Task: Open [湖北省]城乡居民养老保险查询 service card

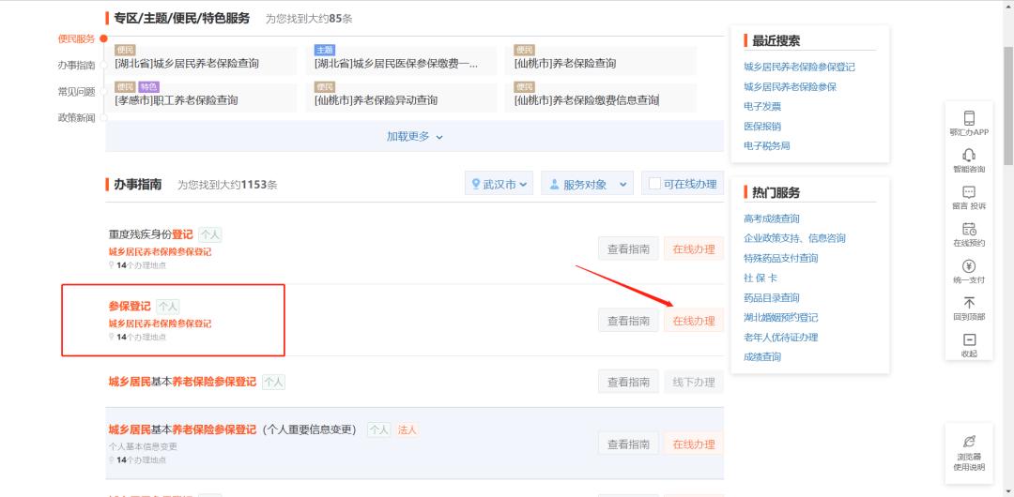Action: tap(201, 59)
